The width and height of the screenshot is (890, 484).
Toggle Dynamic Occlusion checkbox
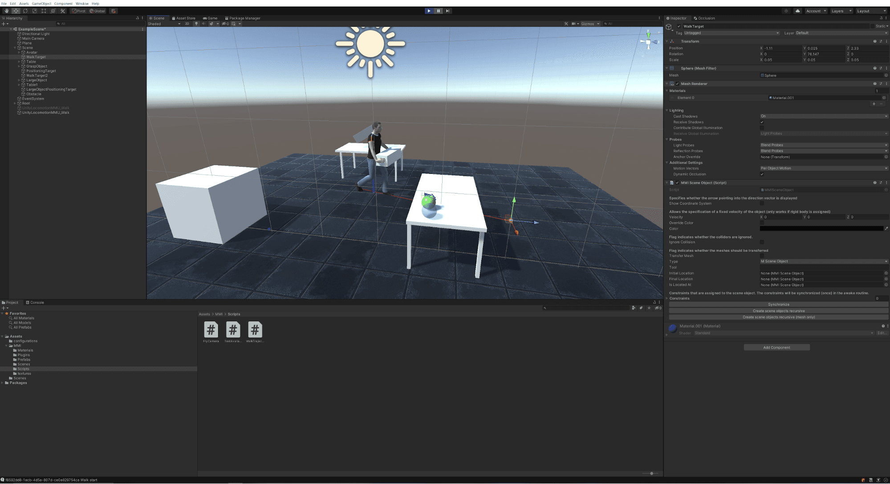tap(762, 174)
